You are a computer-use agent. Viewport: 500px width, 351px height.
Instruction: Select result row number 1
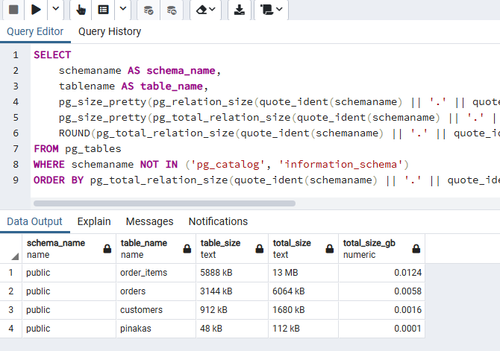pyautogui.click(x=11, y=273)
